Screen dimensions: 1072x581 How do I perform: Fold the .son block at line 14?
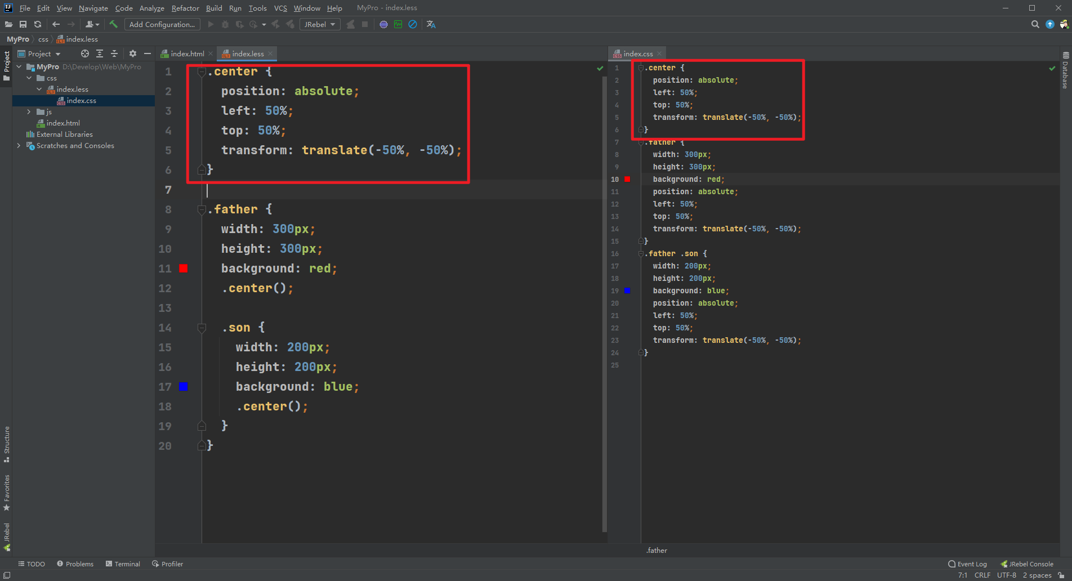[x=202, y=328]
